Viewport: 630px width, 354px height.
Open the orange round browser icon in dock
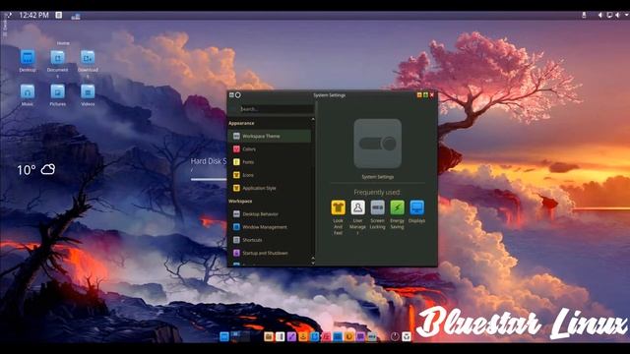[x=348, y=336]
